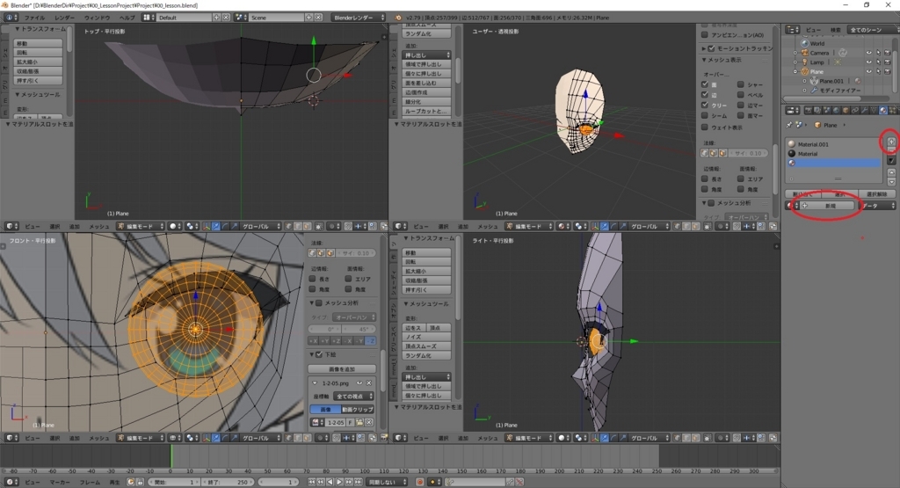Add a new scene next to Scene field
Image resolution: width=900 pixels, height=488 pixels.
308,18
